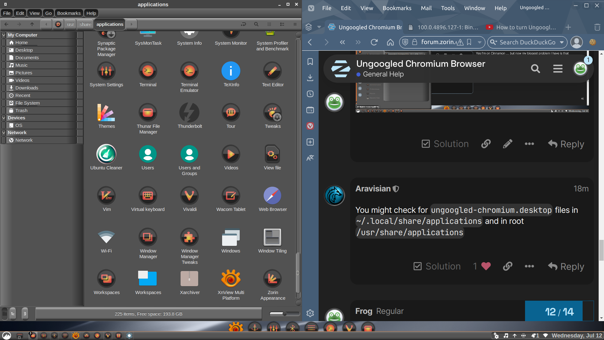Screen dimensions: 604x340
Task: Open the address bar dropdown arrow
Action: [479, 42]
